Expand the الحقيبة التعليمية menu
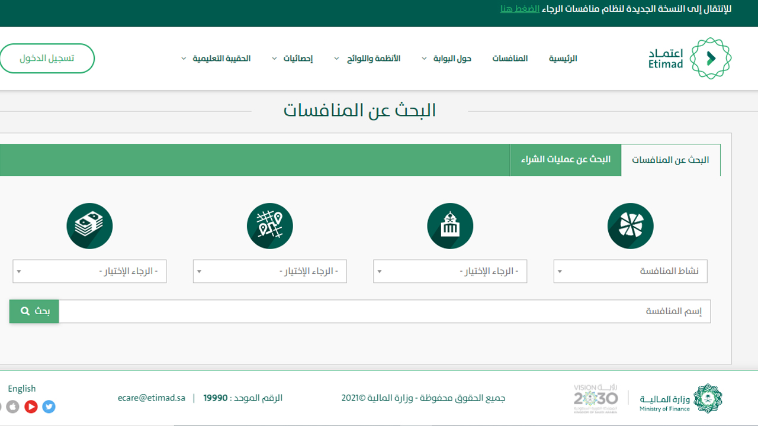This screenshot has width=758, height=426. [216, 59]
